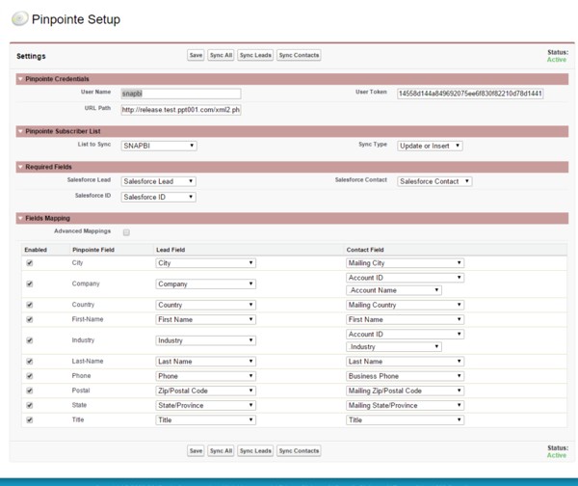
Task: Open the Business Phone Contact Field dropdown
Action: click(x=405, y=376)
